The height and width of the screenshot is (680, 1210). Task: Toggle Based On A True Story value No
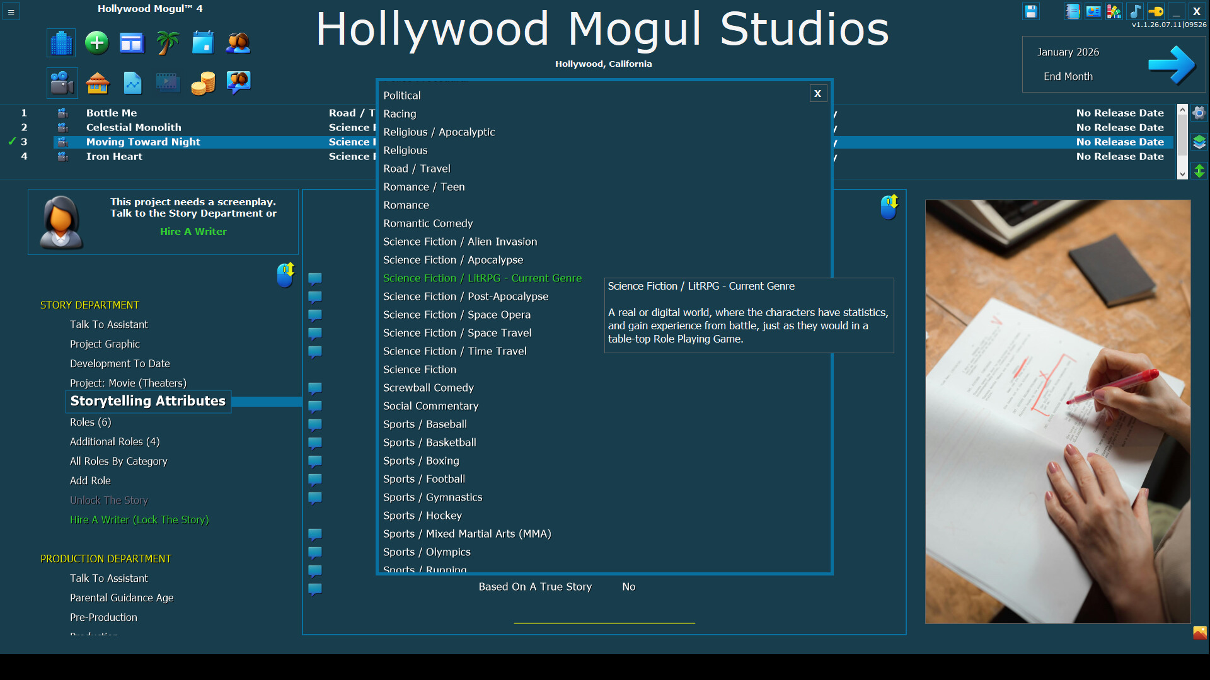coord(629,587)
